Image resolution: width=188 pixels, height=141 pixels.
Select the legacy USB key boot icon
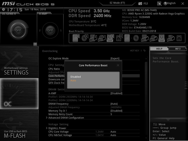click(162, 38)
